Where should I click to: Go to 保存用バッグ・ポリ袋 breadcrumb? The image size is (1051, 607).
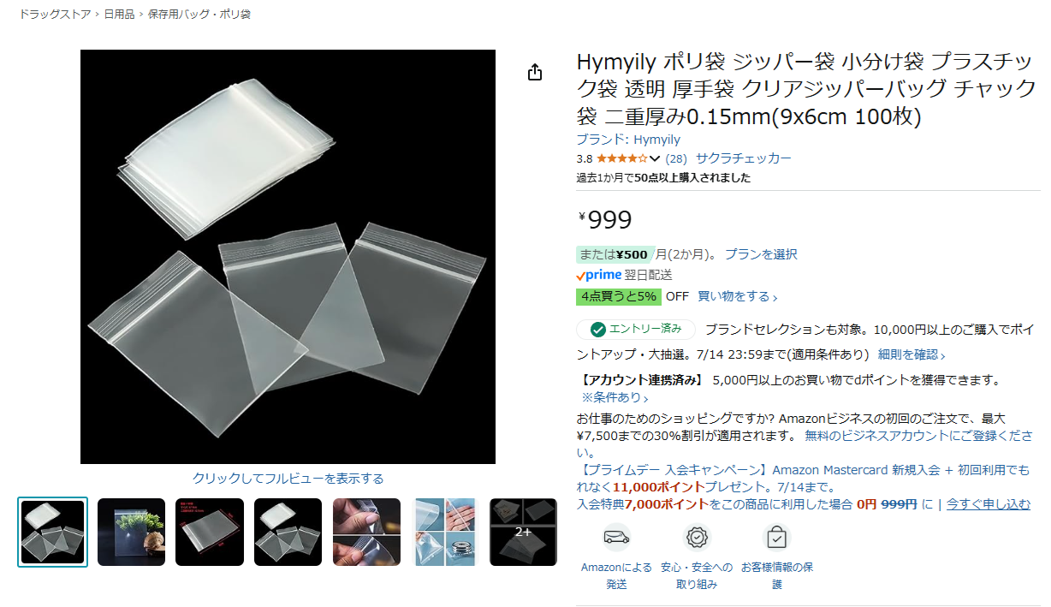click(199, 15)
